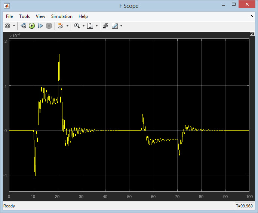Maximize the F Scope window

(234, 4)
